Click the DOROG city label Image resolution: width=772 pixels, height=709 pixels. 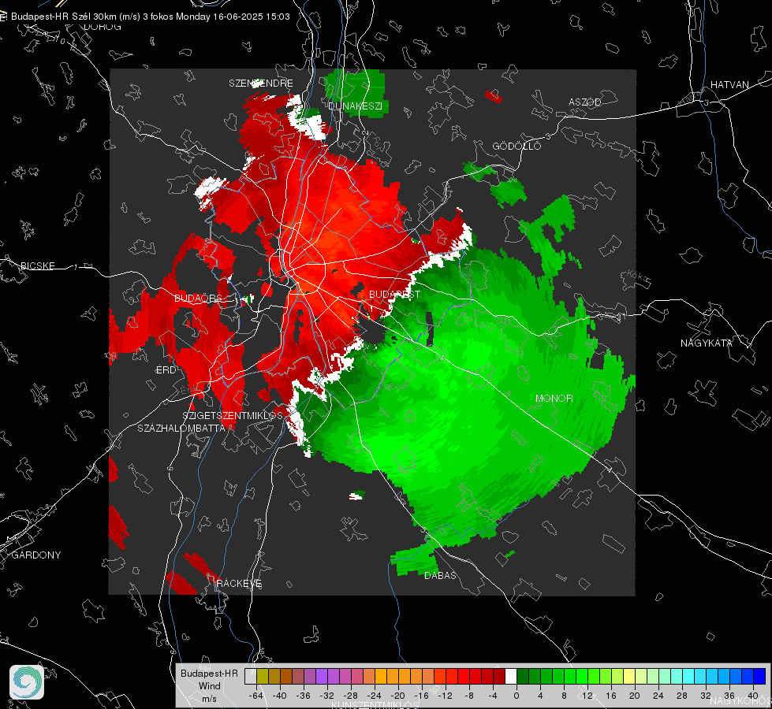click(102, 27)
